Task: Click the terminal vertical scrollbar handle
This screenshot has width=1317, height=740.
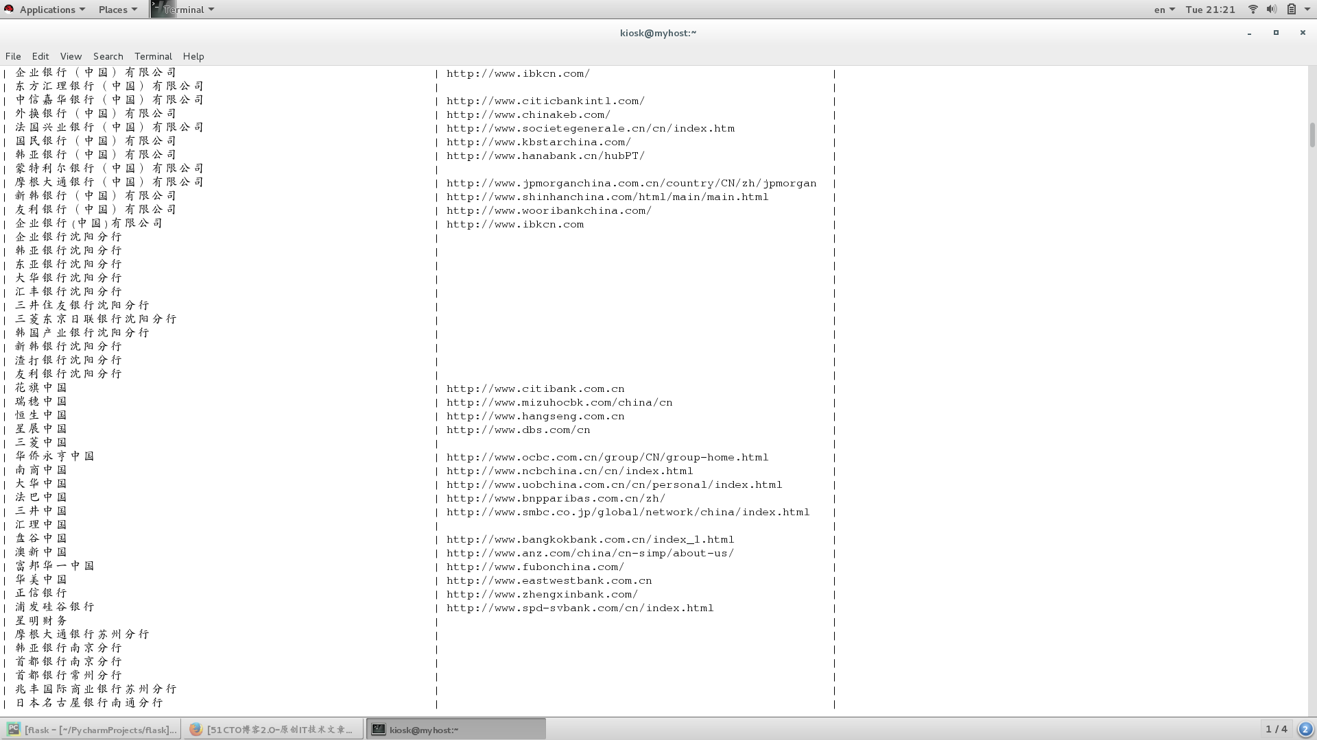Action: (x=1312, y=134)
